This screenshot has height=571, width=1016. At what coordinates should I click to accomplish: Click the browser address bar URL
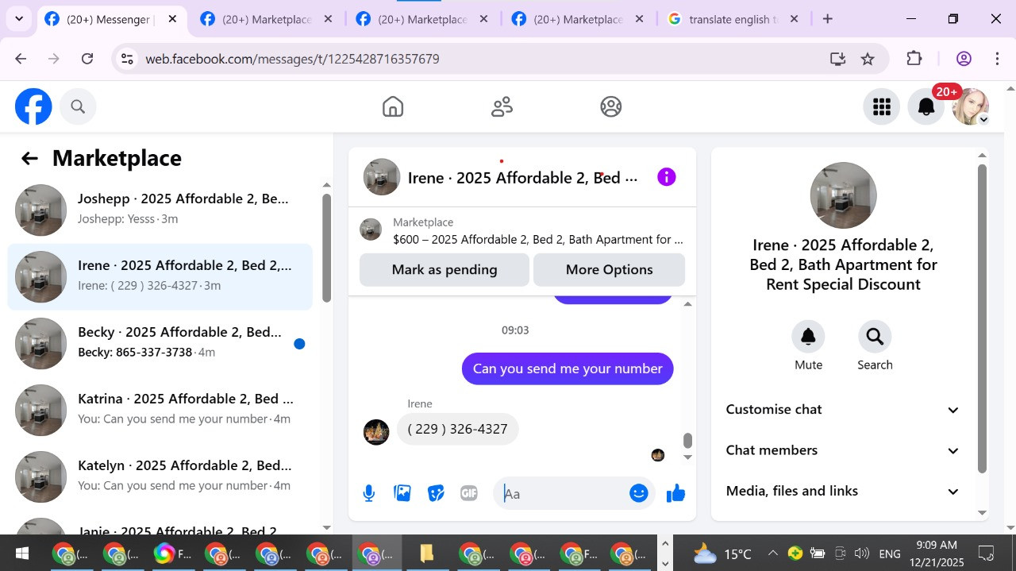click(292, 59)
